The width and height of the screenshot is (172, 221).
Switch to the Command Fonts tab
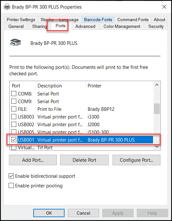[133, 20]
